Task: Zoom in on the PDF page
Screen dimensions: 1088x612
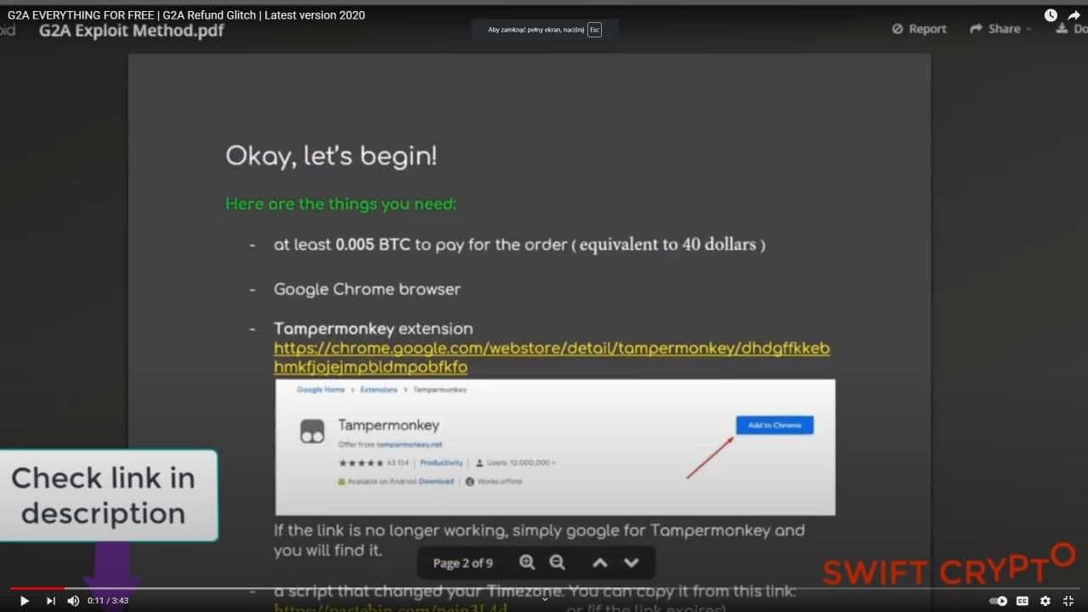Action: tap(527, 563)
